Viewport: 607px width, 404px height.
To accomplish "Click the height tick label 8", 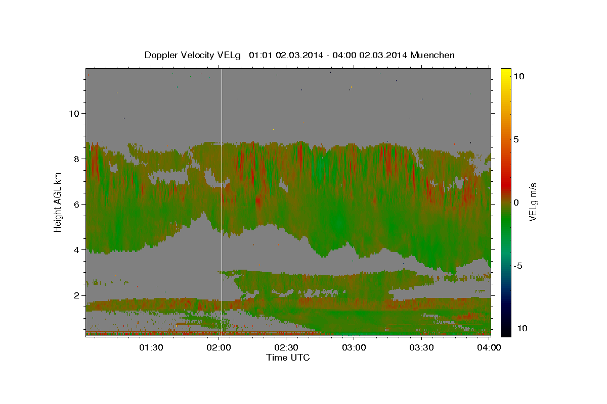I will coord(77,159).
